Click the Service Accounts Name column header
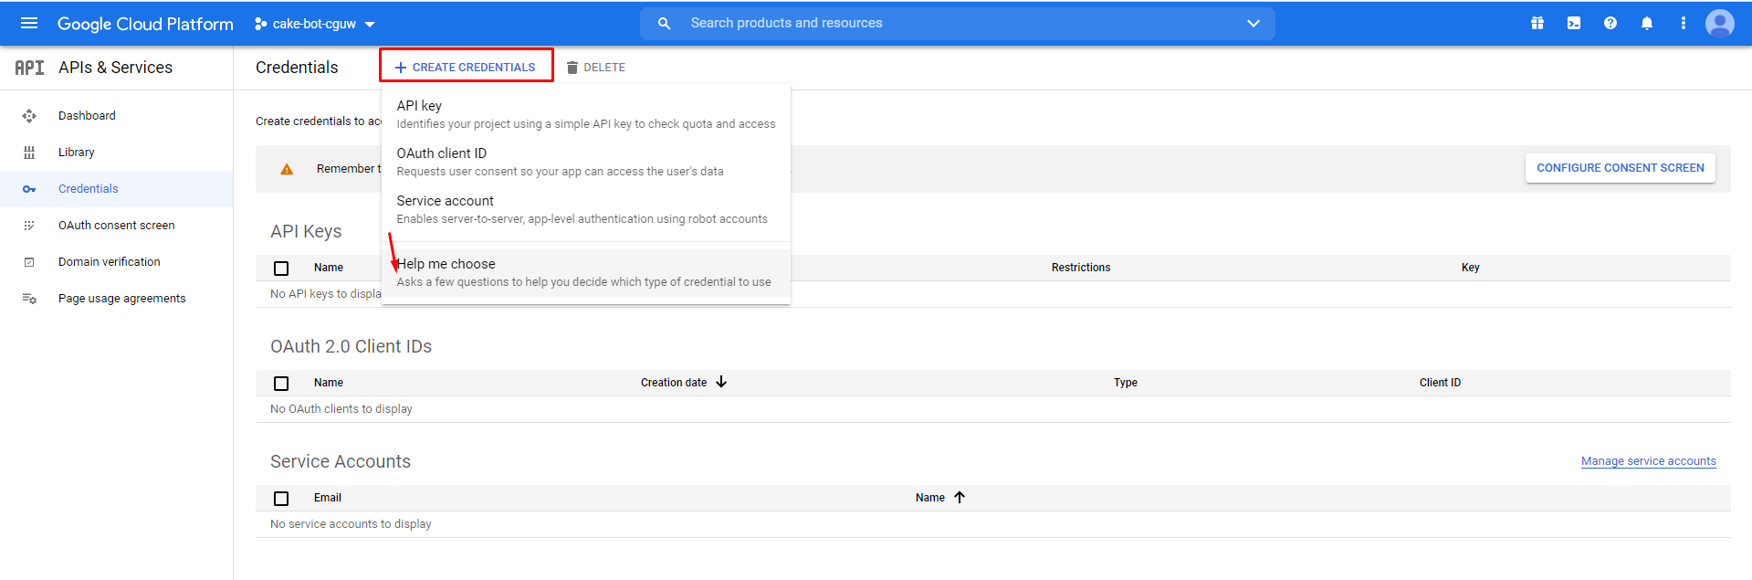Screen dimensions: 1752x580 (930, 498)
